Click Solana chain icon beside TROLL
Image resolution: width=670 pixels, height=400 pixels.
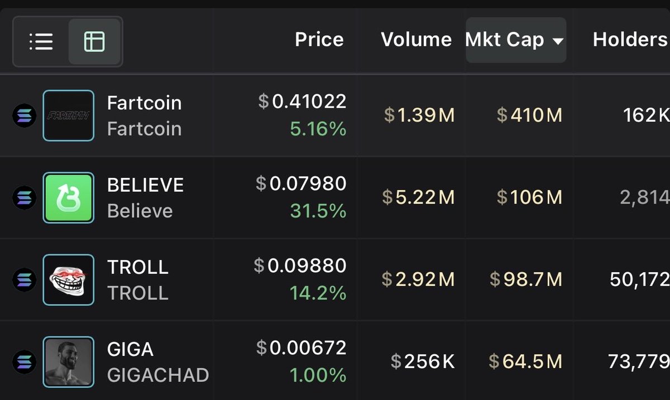[x=25, y=280]
